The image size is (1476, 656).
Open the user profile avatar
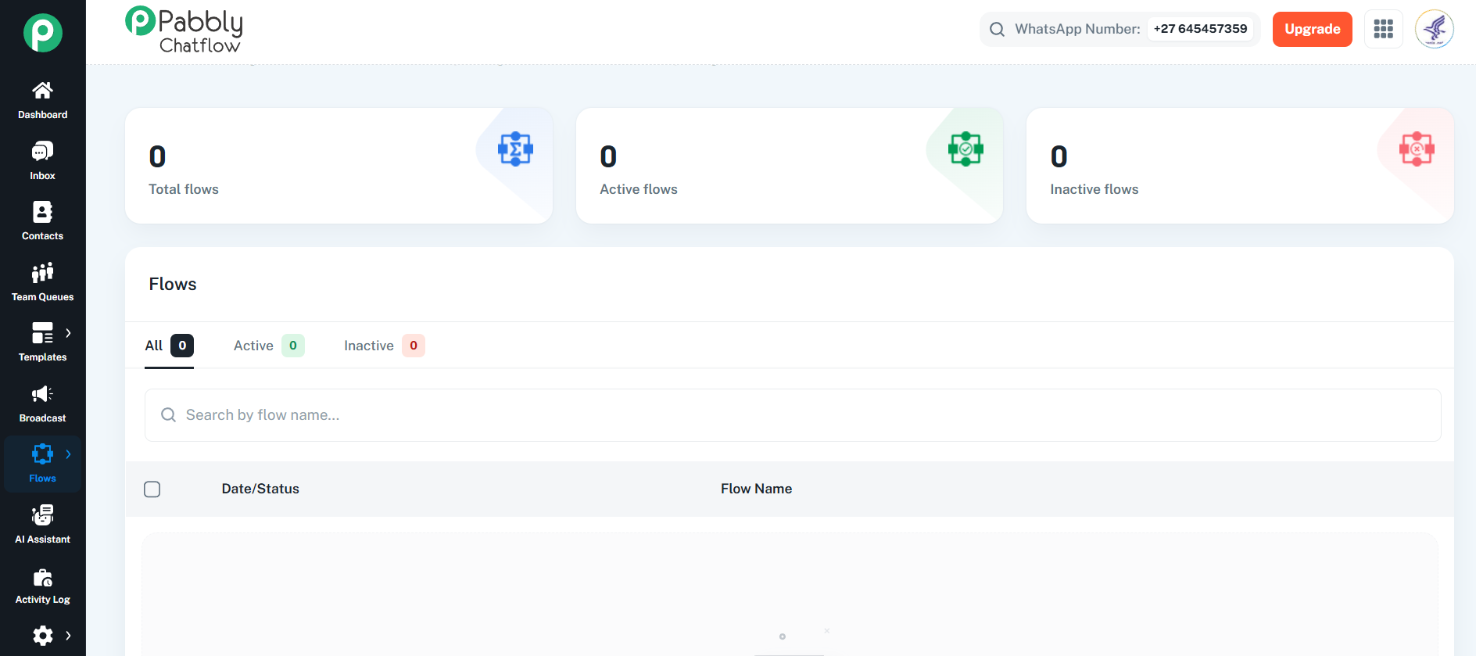point(1435,29)
